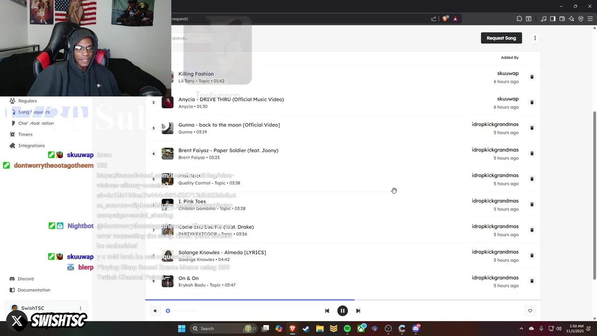Open the browser media control music icon
The height and width of the screenshot is (336, 597).
[543, 19]
